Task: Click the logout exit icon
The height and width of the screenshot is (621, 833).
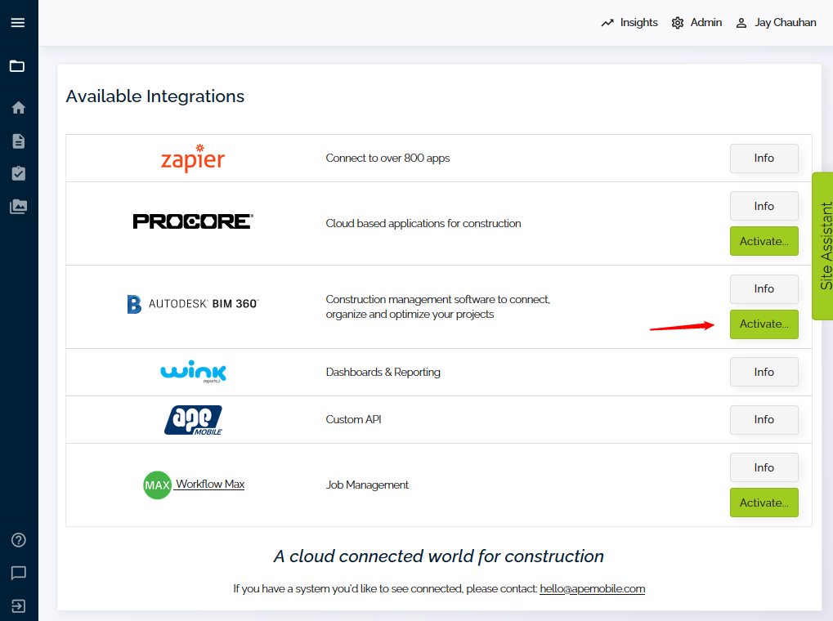Action: (18, 606)
